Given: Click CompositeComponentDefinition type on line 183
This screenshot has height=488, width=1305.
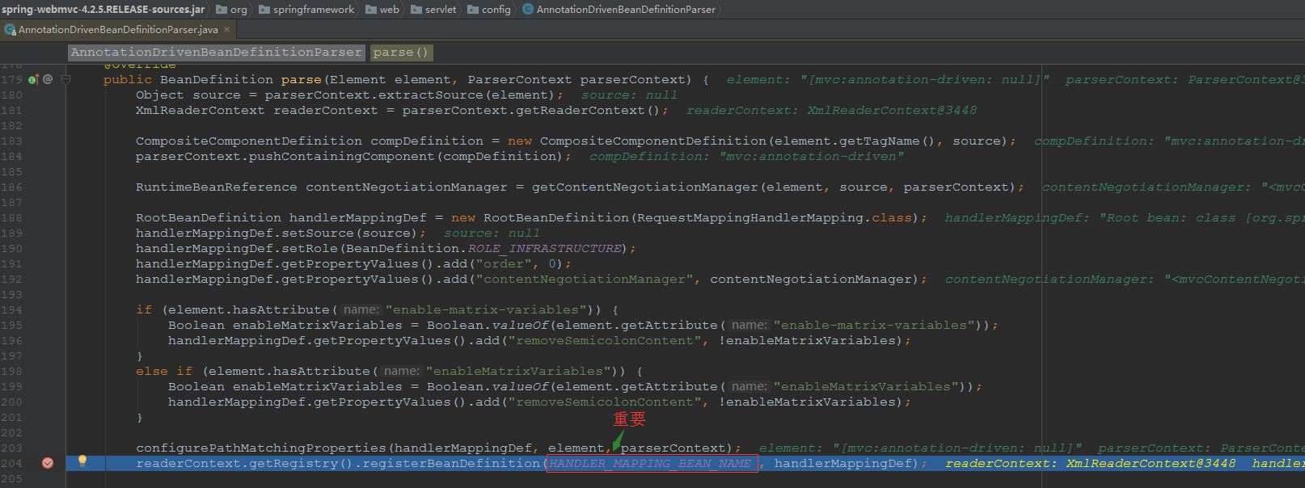Looking at the screenshot, I should tap(249, 141).
